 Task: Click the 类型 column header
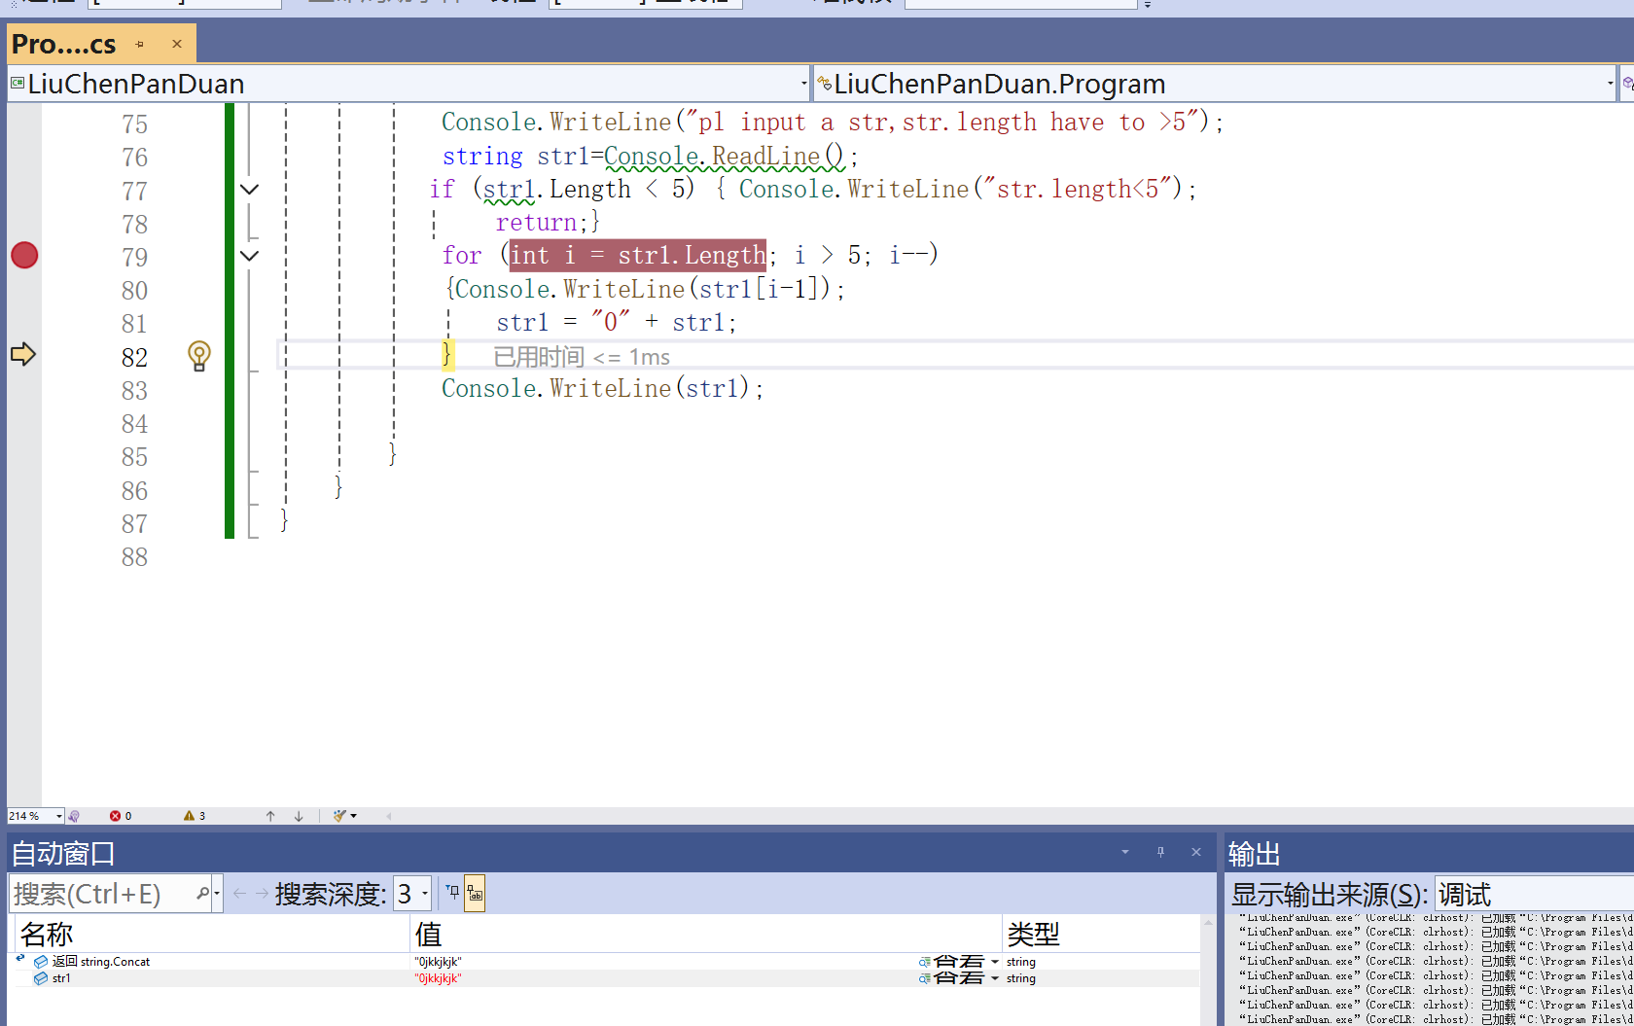click(x=1101, y=934)
